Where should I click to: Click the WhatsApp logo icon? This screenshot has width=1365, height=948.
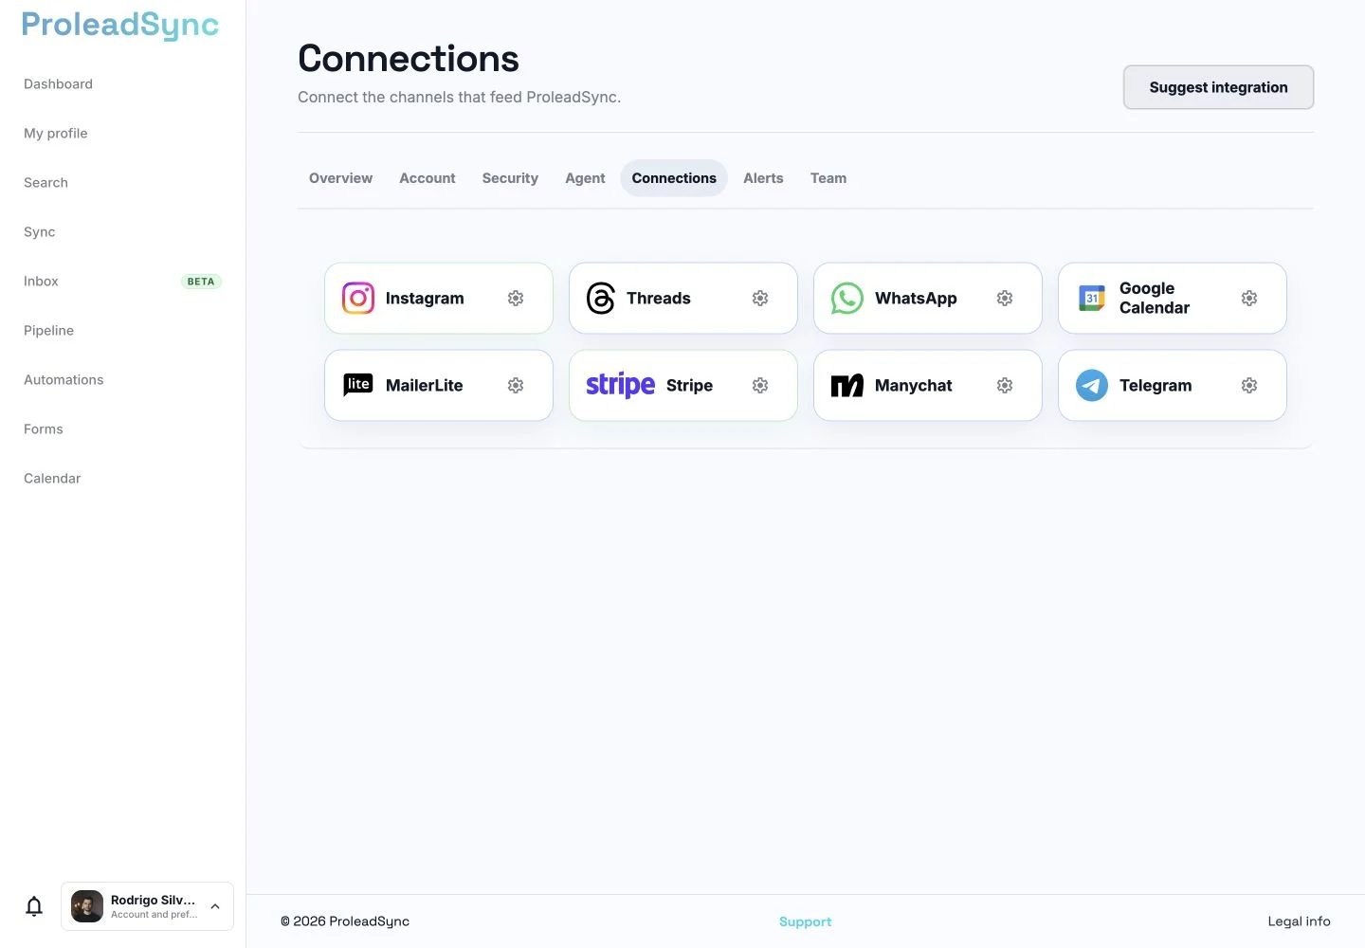847,299
